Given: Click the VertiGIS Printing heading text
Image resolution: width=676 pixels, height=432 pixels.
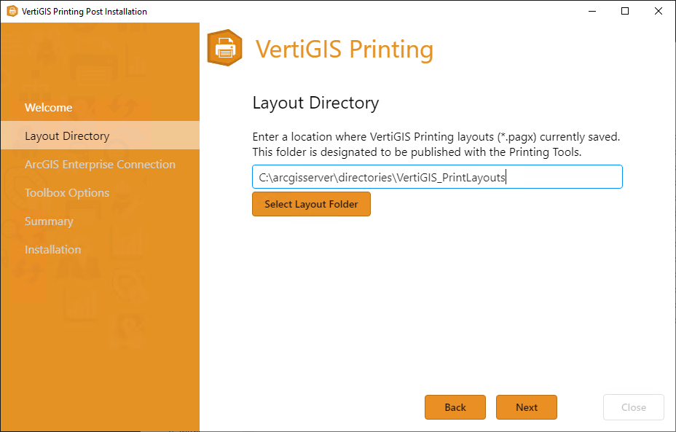Looking at the screenshot, I should [x=344, y=48].
